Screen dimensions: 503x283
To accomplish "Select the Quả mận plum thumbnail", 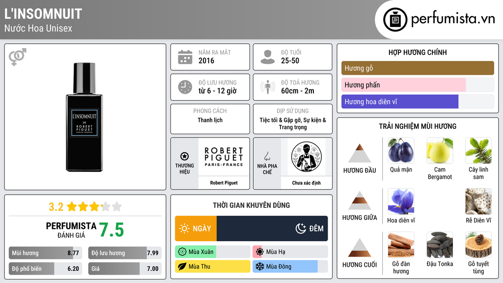I will click(x=401, y=150).
